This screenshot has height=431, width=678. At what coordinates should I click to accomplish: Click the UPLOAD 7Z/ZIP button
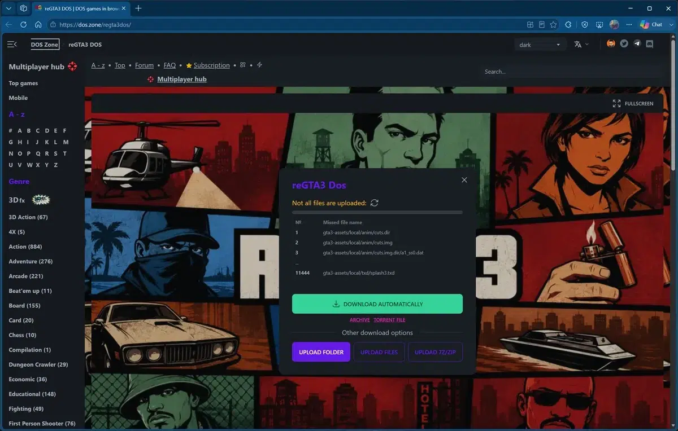click(x=435, y=352)
